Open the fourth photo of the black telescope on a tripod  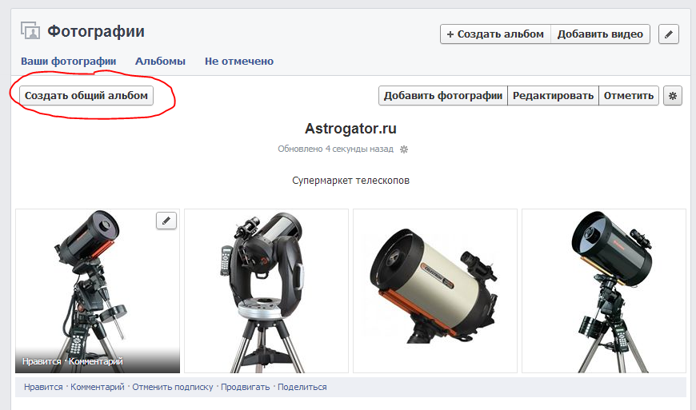point(604,291)
